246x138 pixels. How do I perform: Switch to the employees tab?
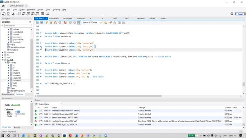click(x=68, y=18)
